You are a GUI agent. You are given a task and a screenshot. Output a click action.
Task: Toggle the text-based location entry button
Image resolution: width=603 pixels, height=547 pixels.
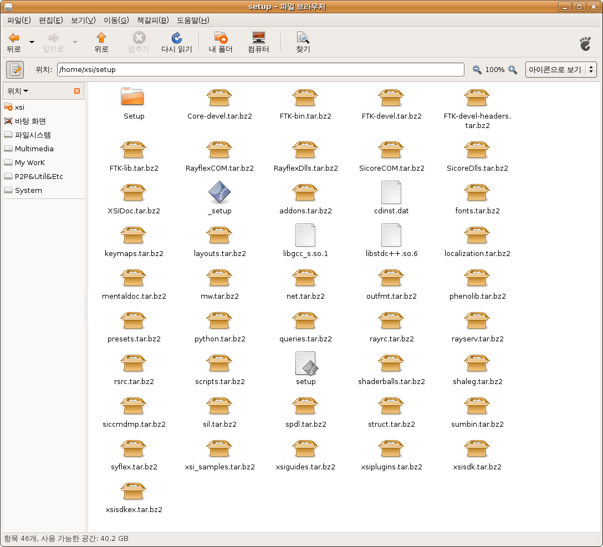[x=15, y=70]
